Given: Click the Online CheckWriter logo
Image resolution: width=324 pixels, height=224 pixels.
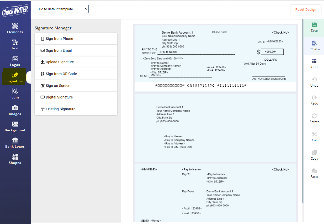Looking at the screenshot, I should [x=15, y=11].
